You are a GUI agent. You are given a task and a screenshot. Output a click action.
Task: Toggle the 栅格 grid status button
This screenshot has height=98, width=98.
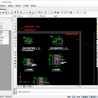[x=69, y=97]
